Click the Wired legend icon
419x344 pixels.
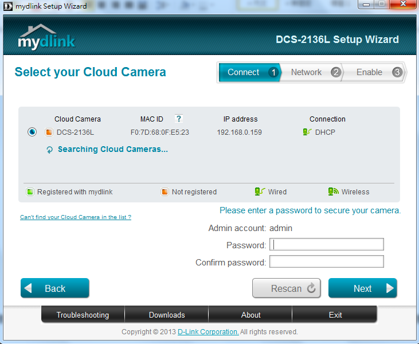pos(260,192)
